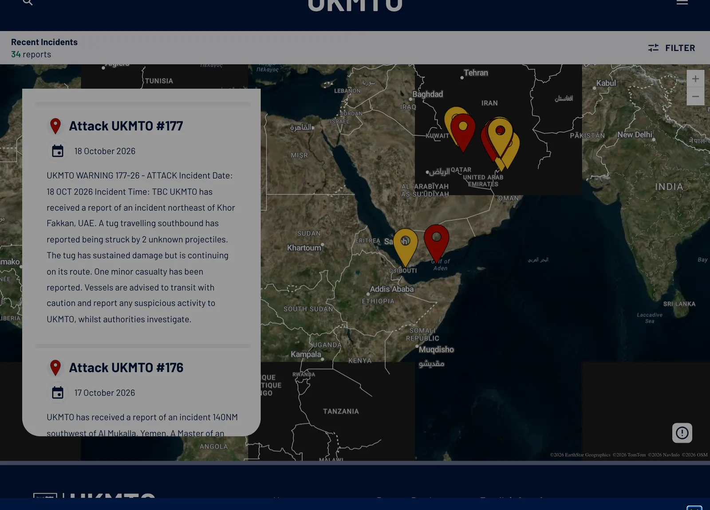Click calendar icon next to 17 October 2026

click(x=58, y=393)
